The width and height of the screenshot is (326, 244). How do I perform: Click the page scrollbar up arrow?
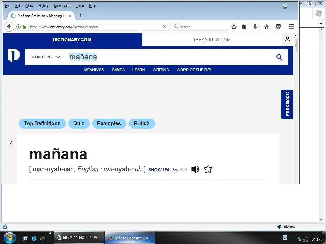pos(296,36)
